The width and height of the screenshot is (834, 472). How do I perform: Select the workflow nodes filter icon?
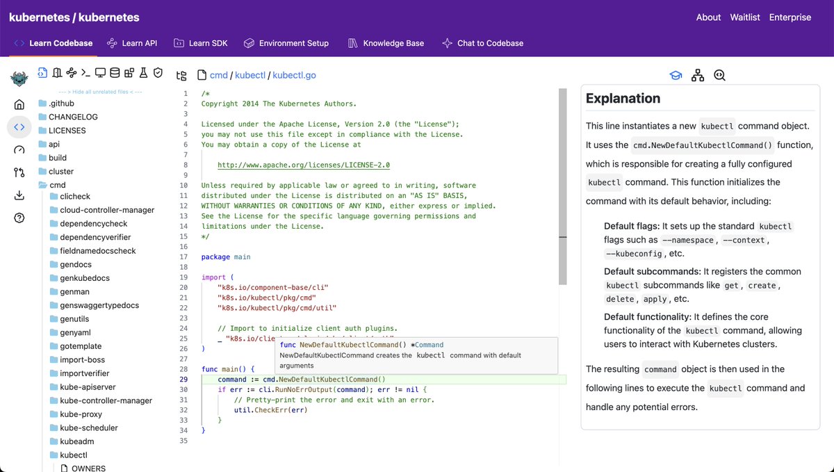click(x=72, y=72)
